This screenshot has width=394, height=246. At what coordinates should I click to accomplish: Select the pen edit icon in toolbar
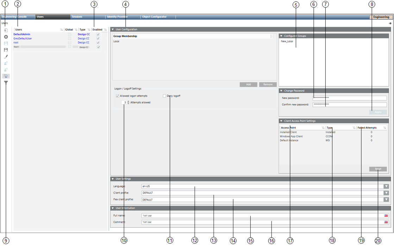pos(6,56)
